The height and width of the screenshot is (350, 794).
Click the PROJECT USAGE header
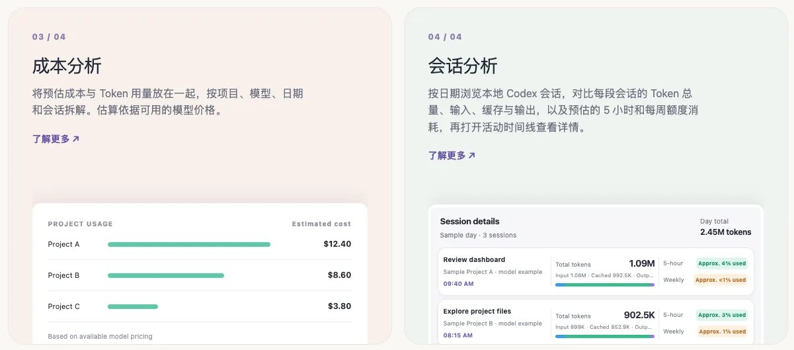coord(80,224)
